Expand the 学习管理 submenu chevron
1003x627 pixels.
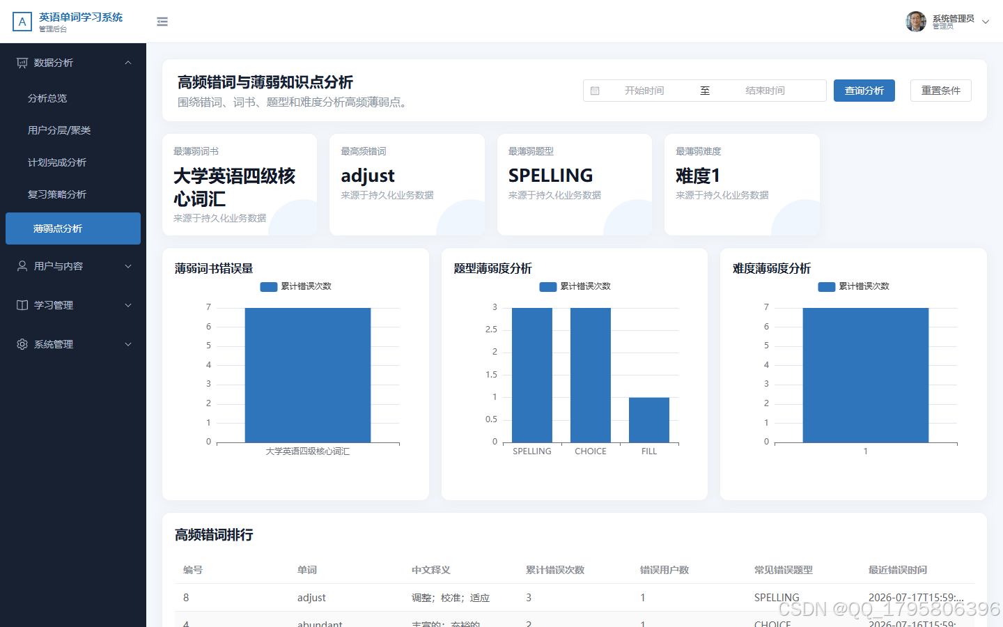point(128,305)
